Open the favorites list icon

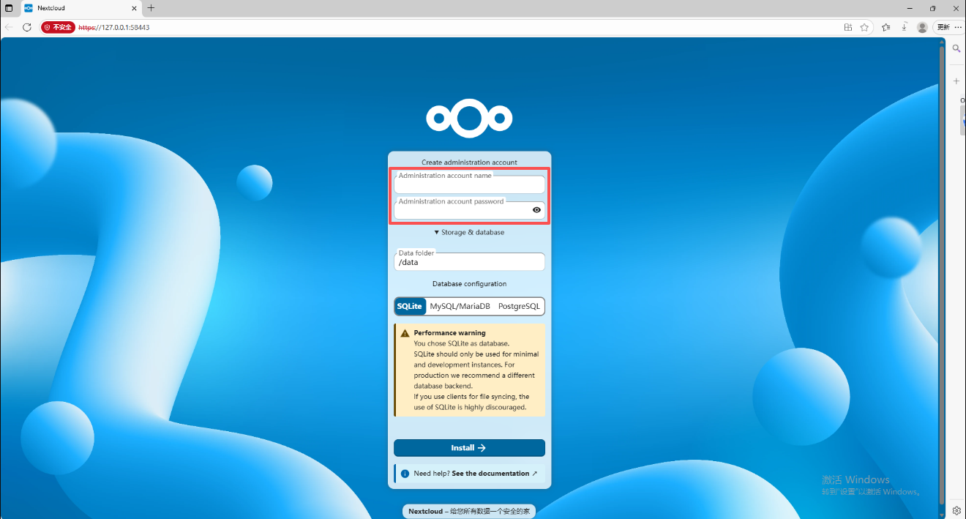point(886,27)
